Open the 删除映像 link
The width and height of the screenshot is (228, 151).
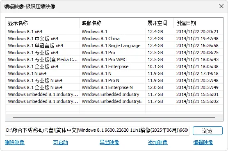click(14, 142)
